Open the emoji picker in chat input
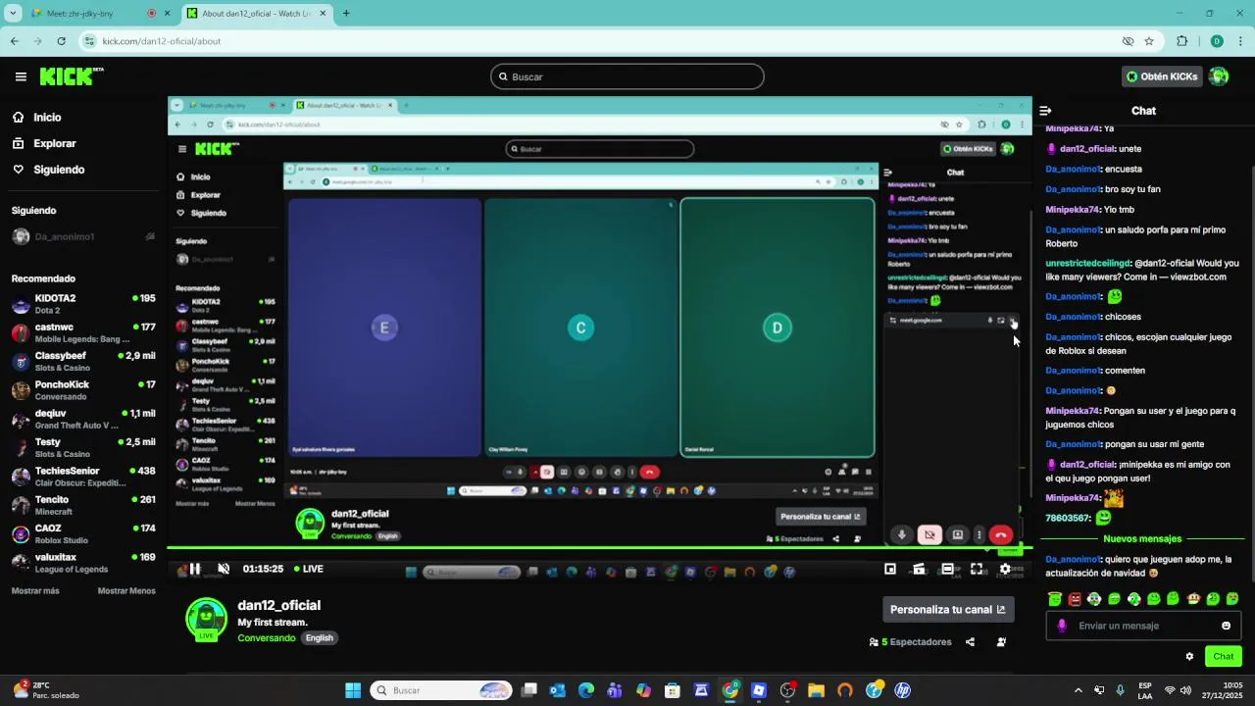1255x706 pixels. 1226,626
